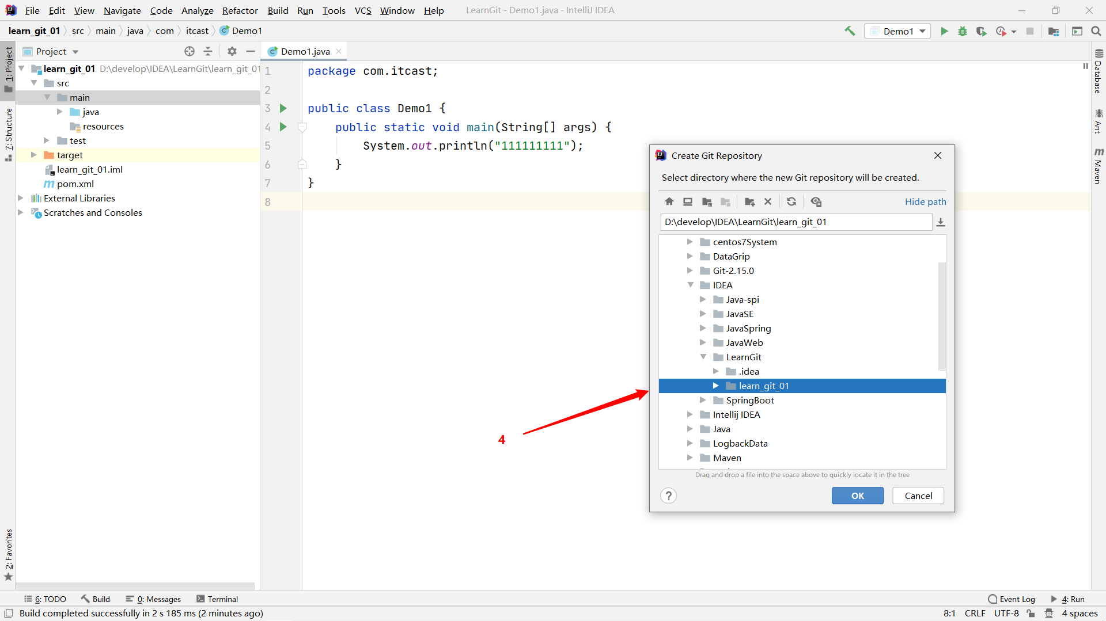Click the run gutter icon on line 4

(x=283, y=127)
